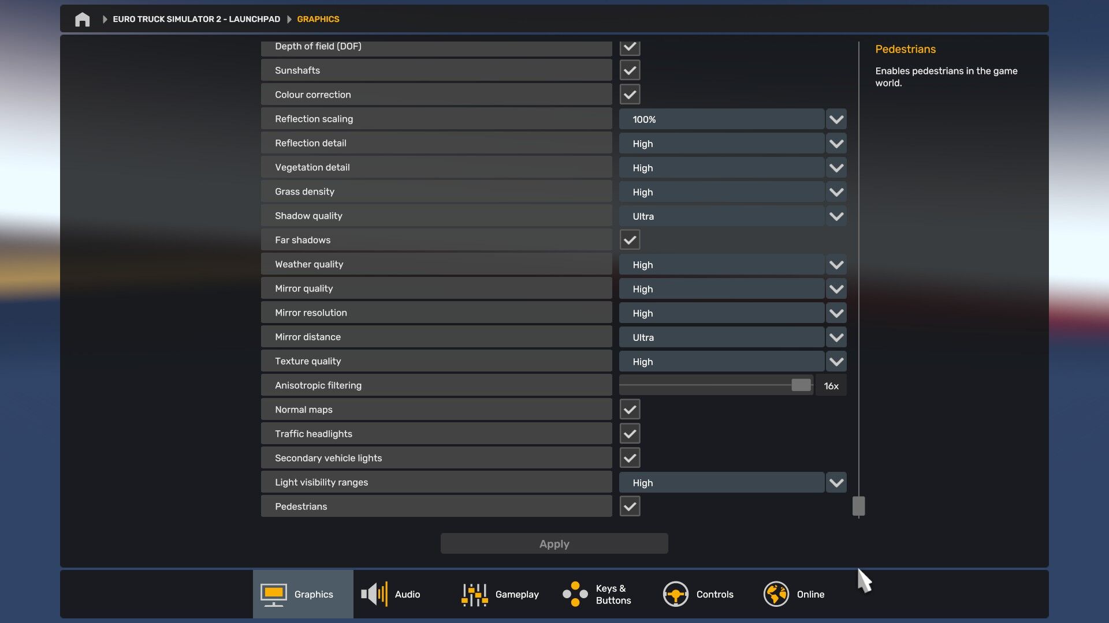Expand Mirror quality dropdown arrow
The width and height of the screenshot is (1109, 623).
pyautogui.click(x=836, y=289)
